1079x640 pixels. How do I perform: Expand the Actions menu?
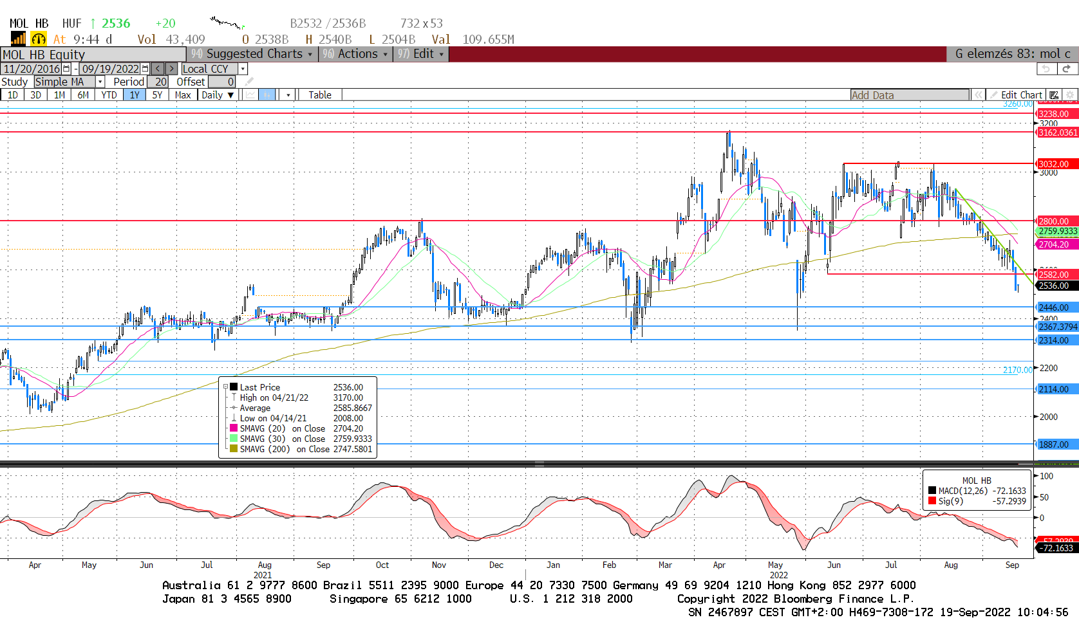click(x=357, y=54)
